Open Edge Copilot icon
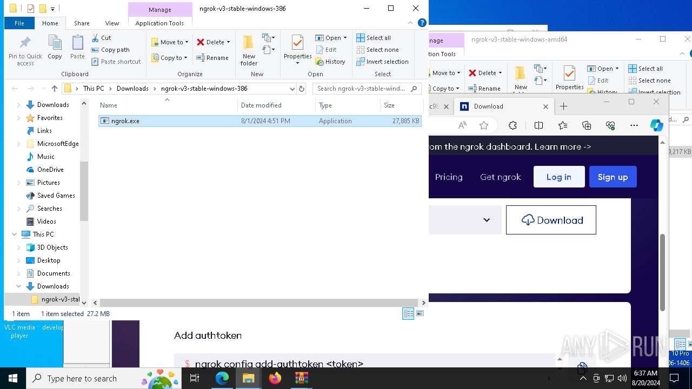The image size is (692, 389). pyautogui.click(x=656, y=125)
